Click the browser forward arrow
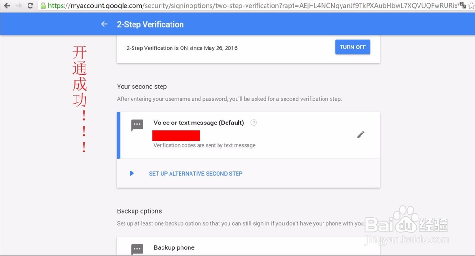 coord(19,5)
